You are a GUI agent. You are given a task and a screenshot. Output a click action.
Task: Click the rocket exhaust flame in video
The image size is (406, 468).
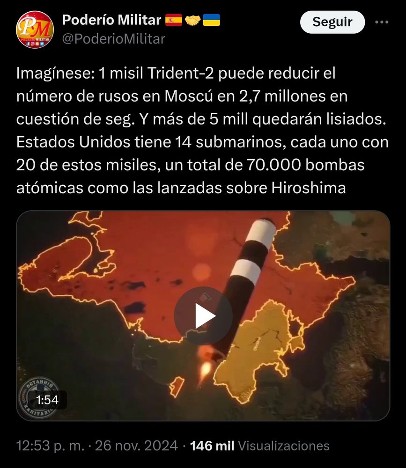click(x=206, y=370)
